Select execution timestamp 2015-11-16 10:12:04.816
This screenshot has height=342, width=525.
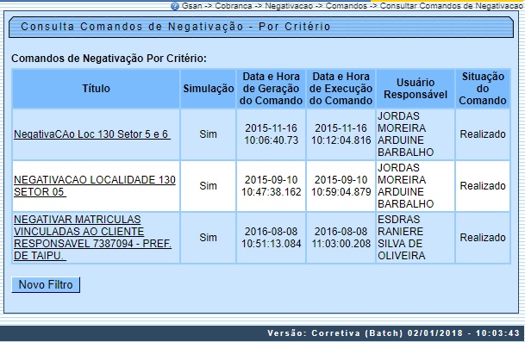click(x=341, y=134)
